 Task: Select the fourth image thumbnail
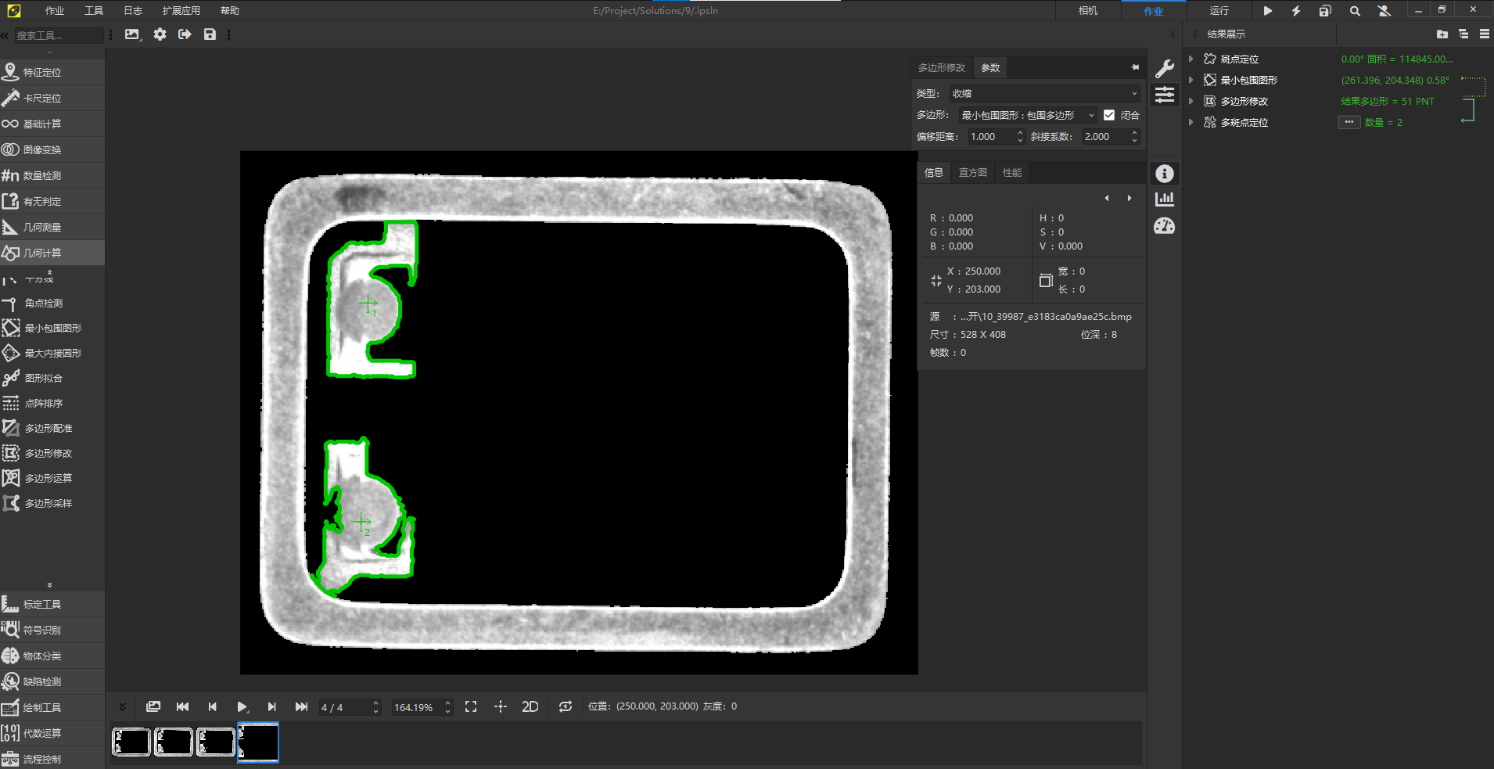[258, 742]
